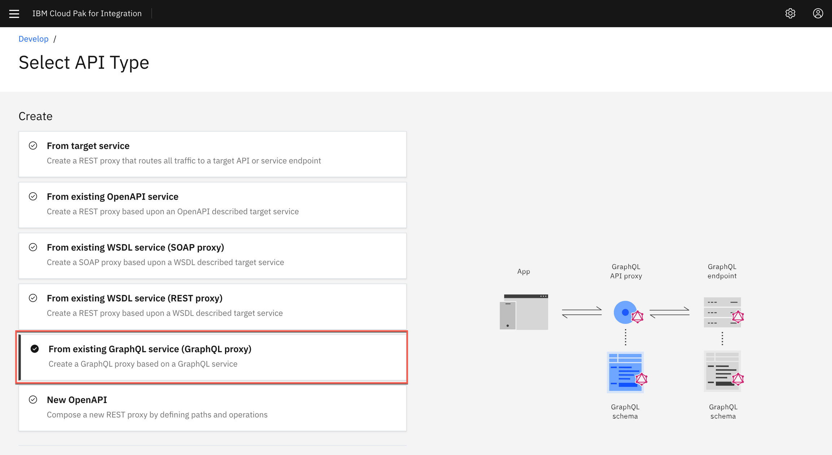Click the IBM Cloud Pak for Integration title

[x=87, y=13]
